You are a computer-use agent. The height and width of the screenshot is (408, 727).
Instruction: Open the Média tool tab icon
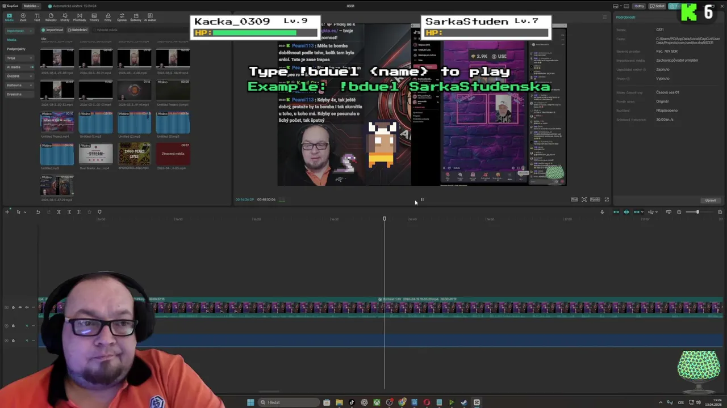point(9,17)
